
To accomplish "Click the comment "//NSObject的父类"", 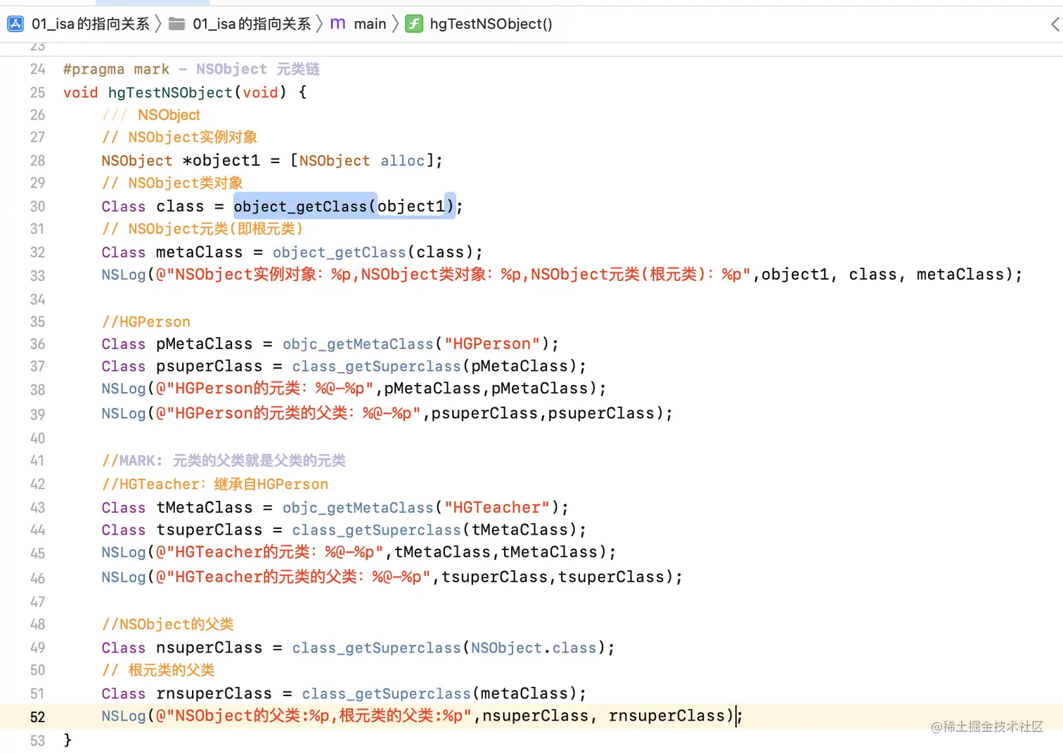I will (168, 624).
